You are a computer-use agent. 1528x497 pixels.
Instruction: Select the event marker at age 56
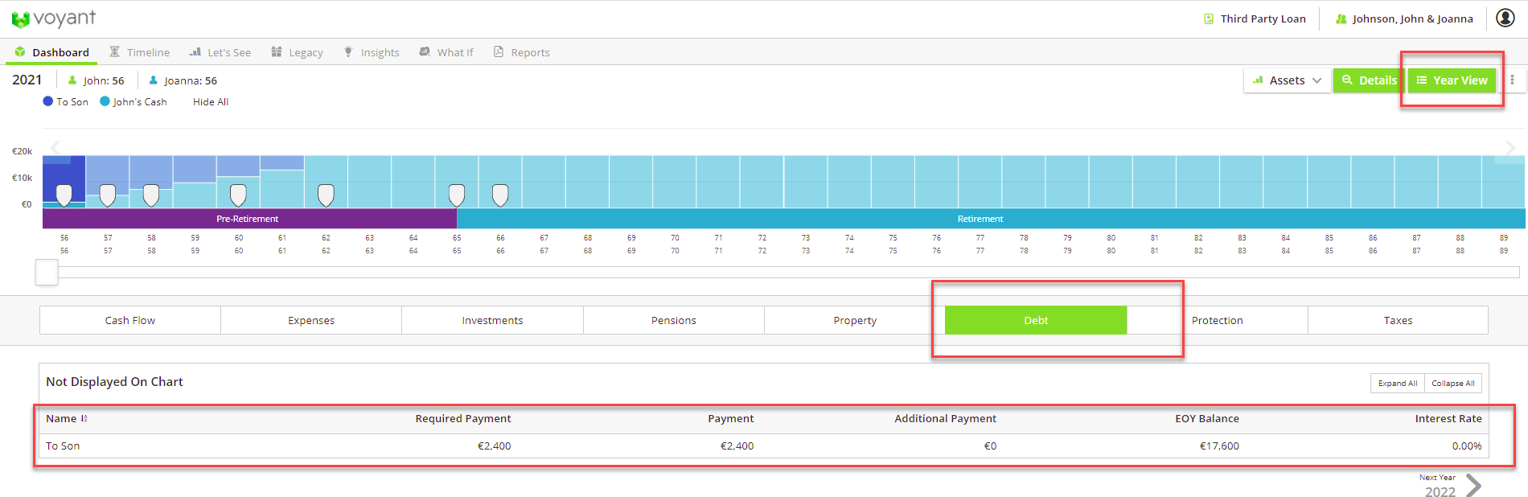point(64,195)
